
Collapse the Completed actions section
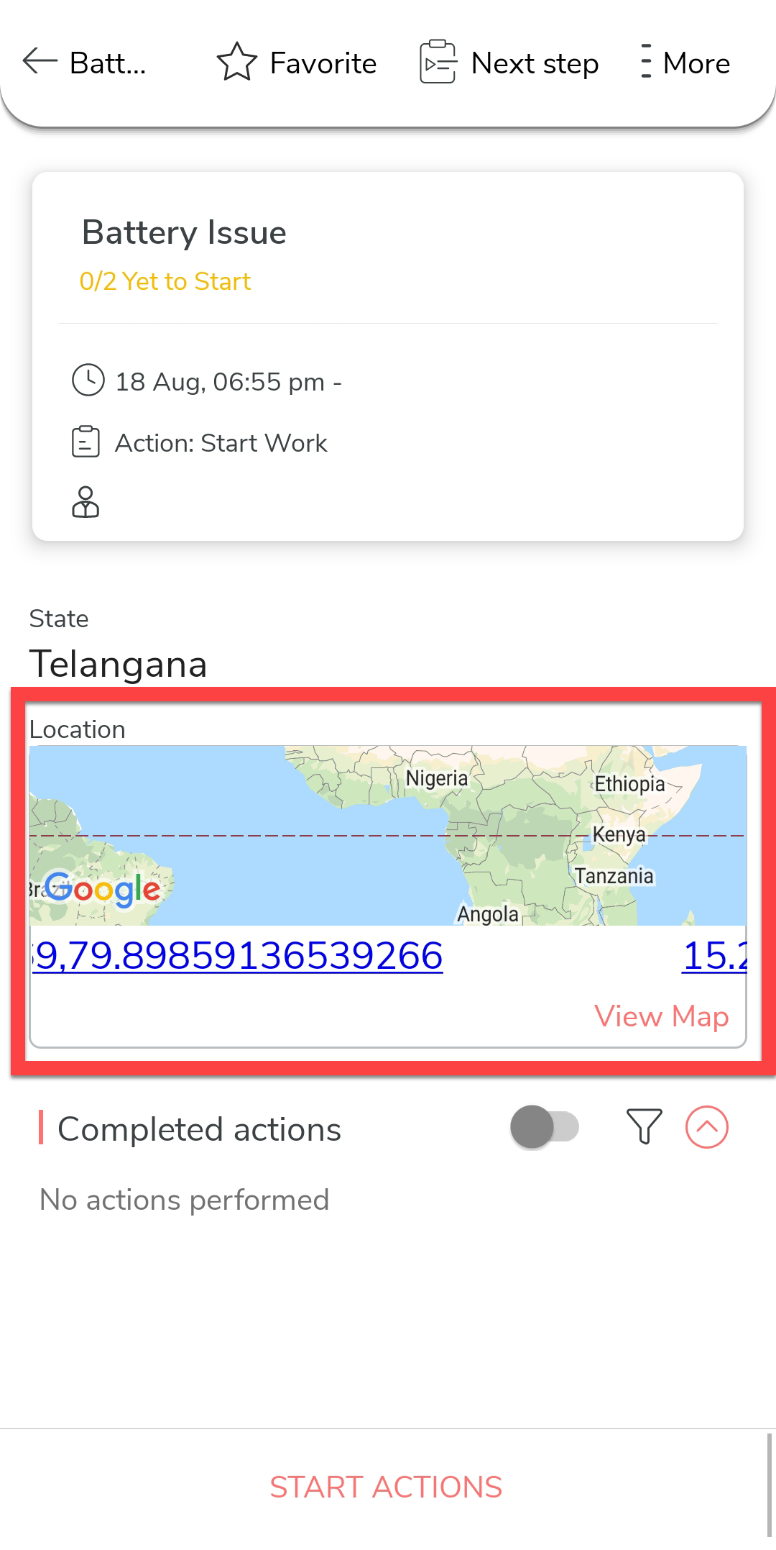click(x=706, y=1127)
